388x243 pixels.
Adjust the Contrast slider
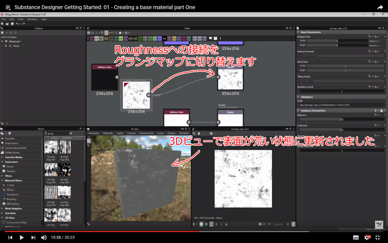coord(342,130)
